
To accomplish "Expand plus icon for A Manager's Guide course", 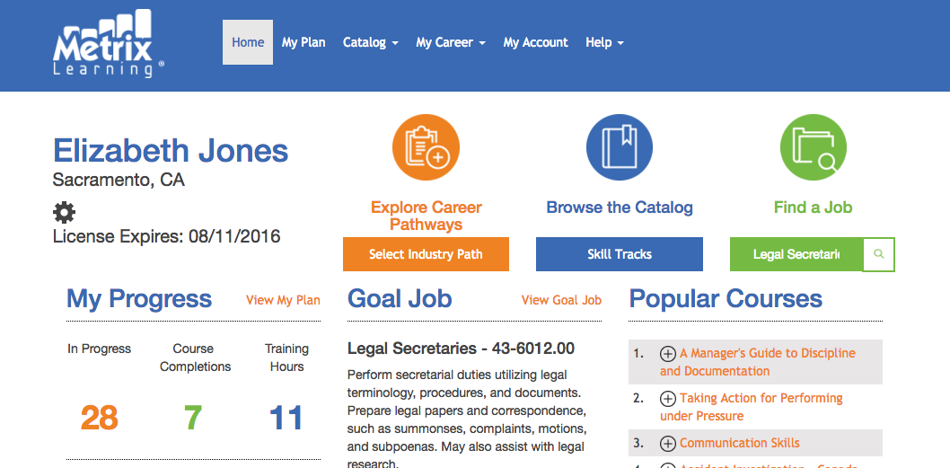I will pyautogui.click(x=668, y=354).
